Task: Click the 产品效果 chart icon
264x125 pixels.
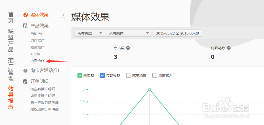Action: (x=25, y=26)
